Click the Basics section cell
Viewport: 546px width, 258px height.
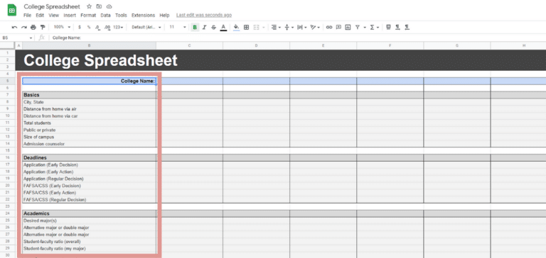point(89,95)
